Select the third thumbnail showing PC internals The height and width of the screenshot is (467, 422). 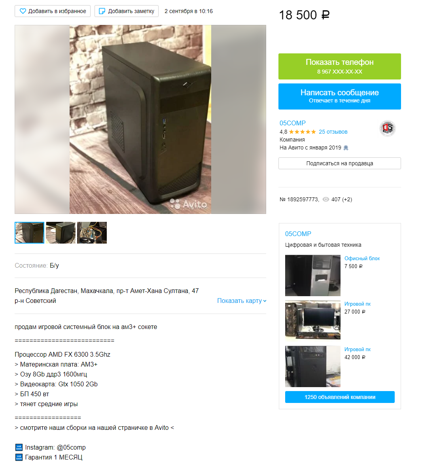click(x=92, y=233)
